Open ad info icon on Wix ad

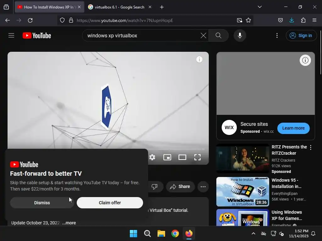click(x=305, y=60)
